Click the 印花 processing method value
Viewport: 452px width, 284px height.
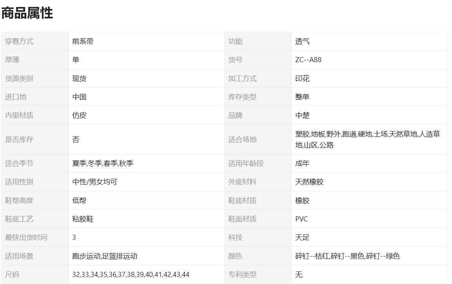coord(302,79)
